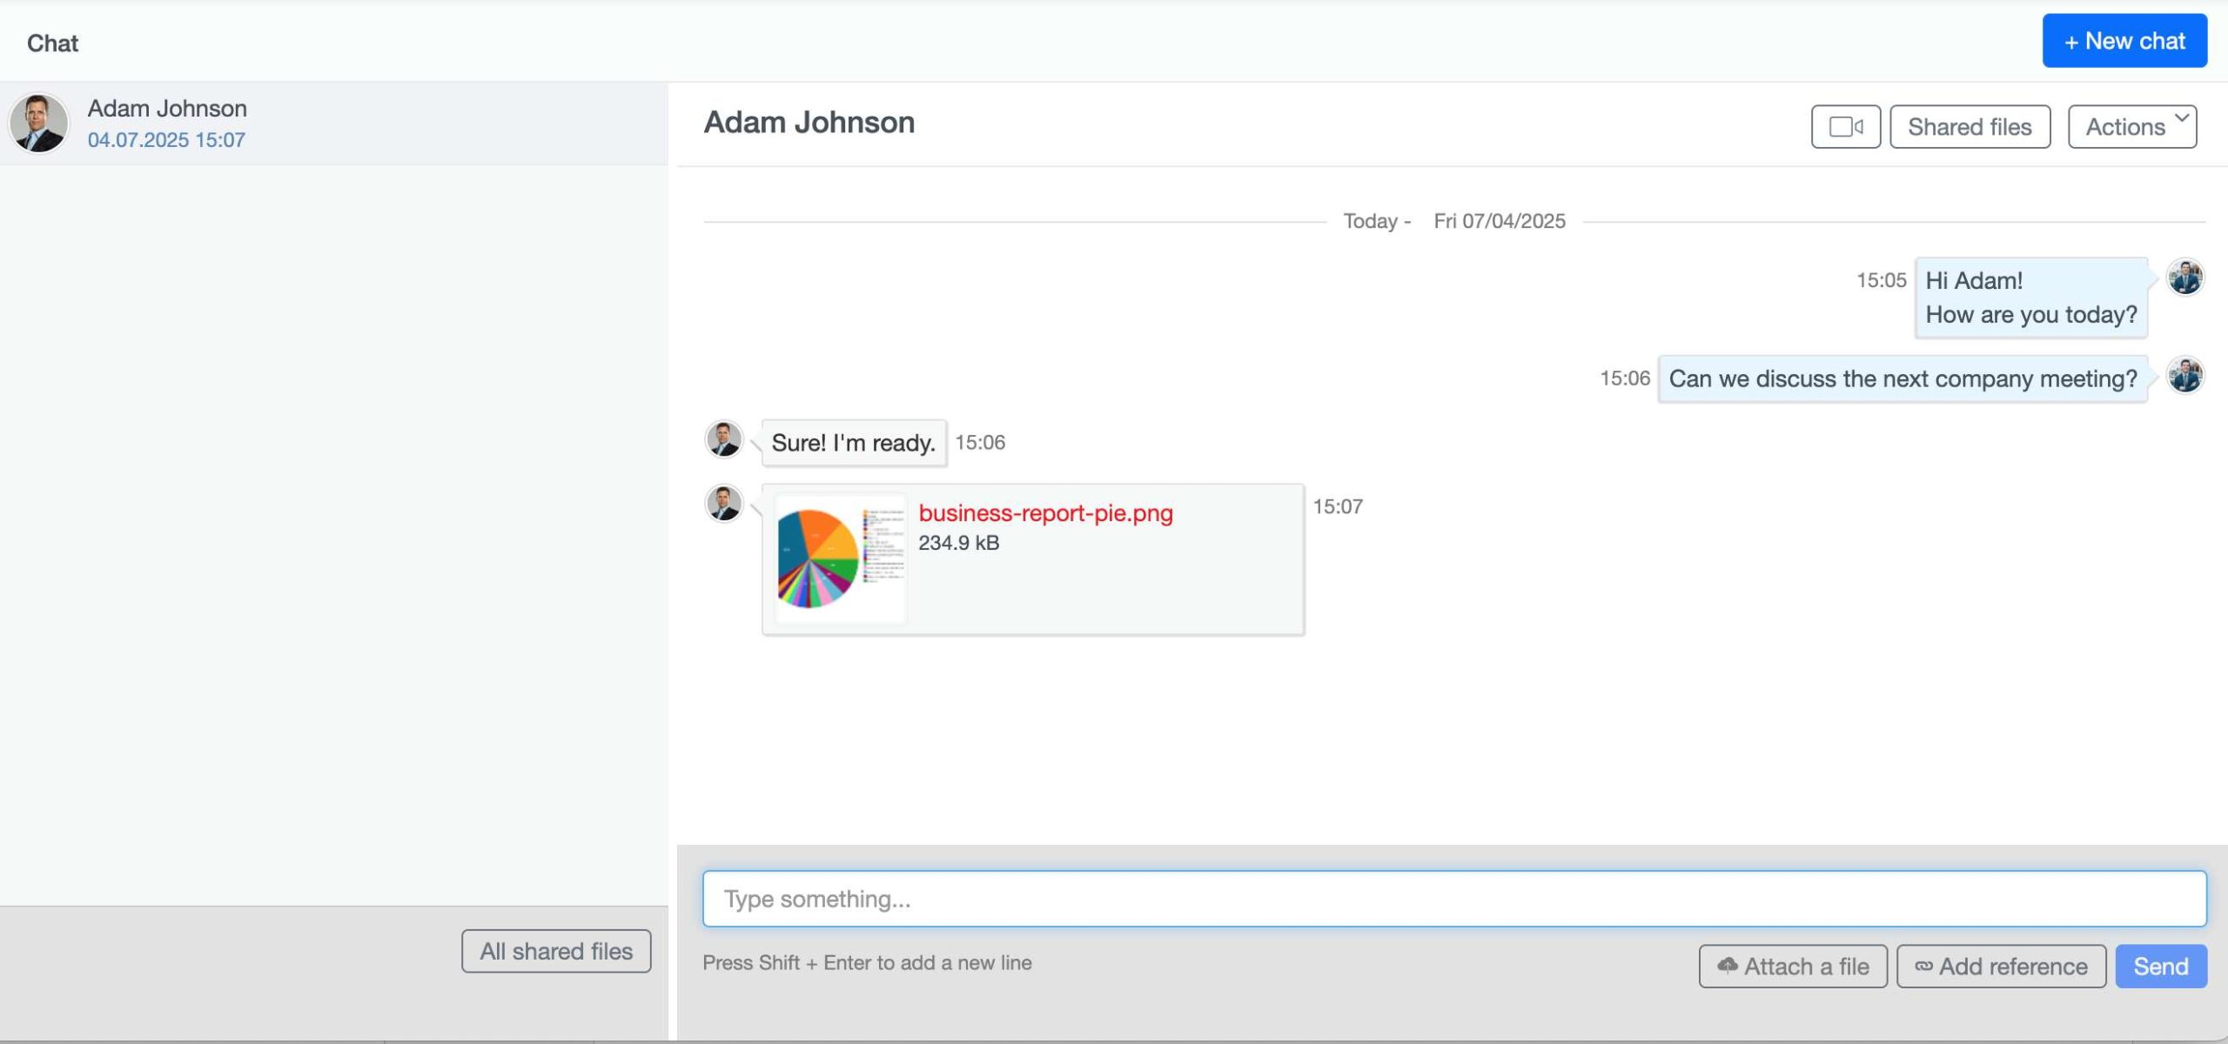The image size is (2228, 1044).
Task: Start a New chat
Action: point(2124,41)
